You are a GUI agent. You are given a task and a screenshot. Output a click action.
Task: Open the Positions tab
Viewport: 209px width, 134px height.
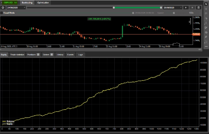[x=33, y=55]
